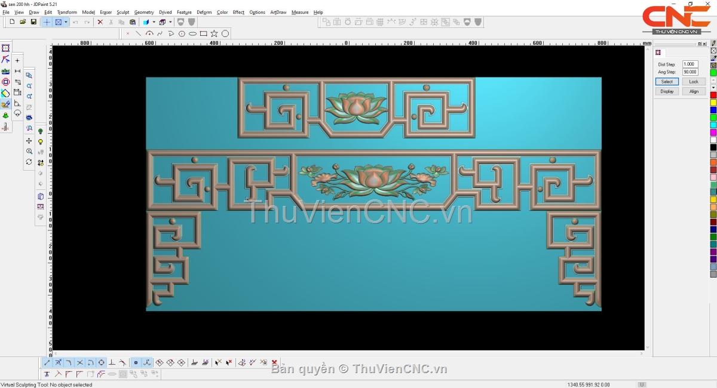This screenshot has width=717, height=388.
Task: Pick the red color swatch
Action: point(713,96)
